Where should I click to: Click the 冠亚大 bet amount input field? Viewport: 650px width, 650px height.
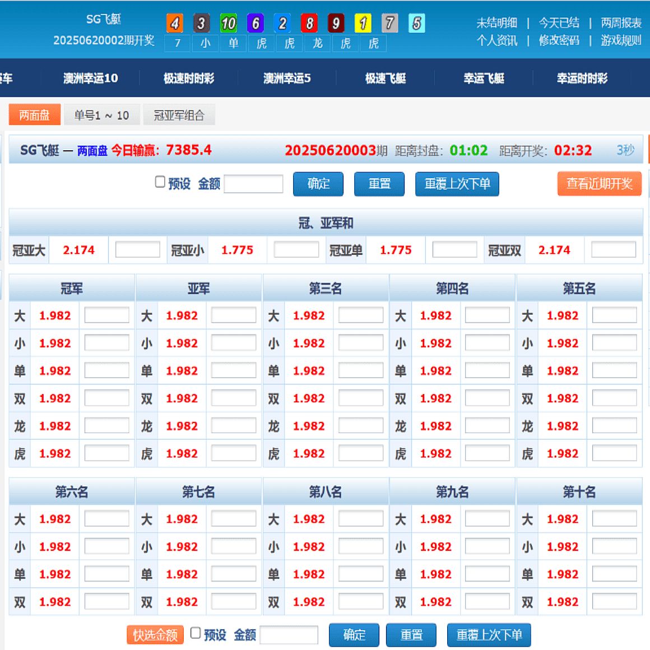tap(137, 249)
